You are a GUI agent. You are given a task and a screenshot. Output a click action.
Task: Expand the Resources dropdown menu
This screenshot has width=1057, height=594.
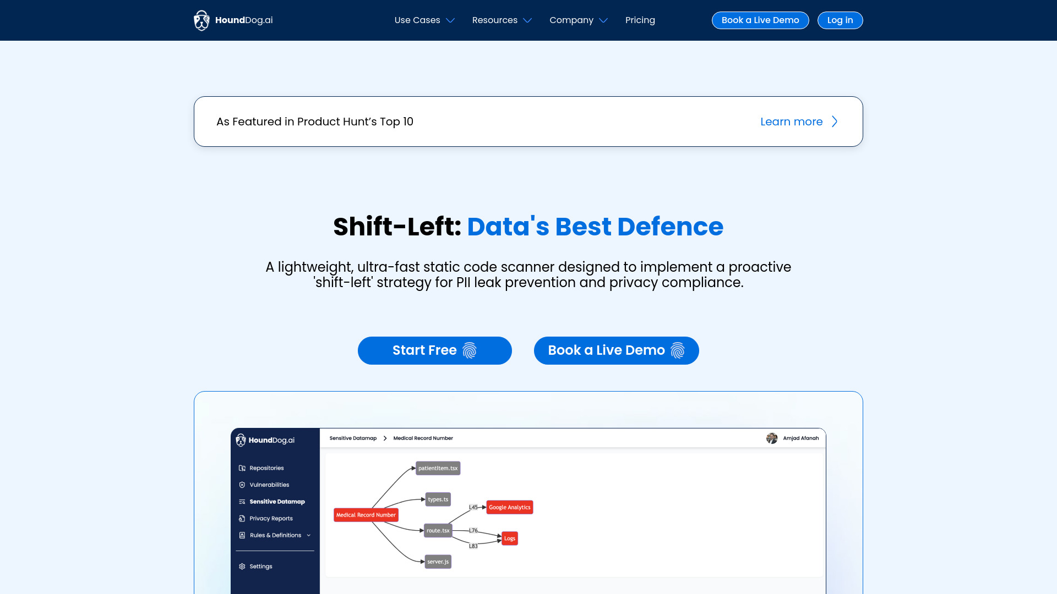click(x=502, y=20)
